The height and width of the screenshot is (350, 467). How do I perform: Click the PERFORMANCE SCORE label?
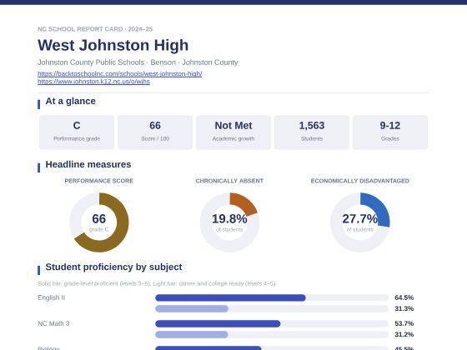[x=99, y=181]
